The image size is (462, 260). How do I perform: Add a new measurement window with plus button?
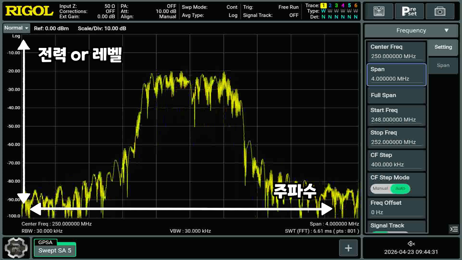[x=348, y=248]
